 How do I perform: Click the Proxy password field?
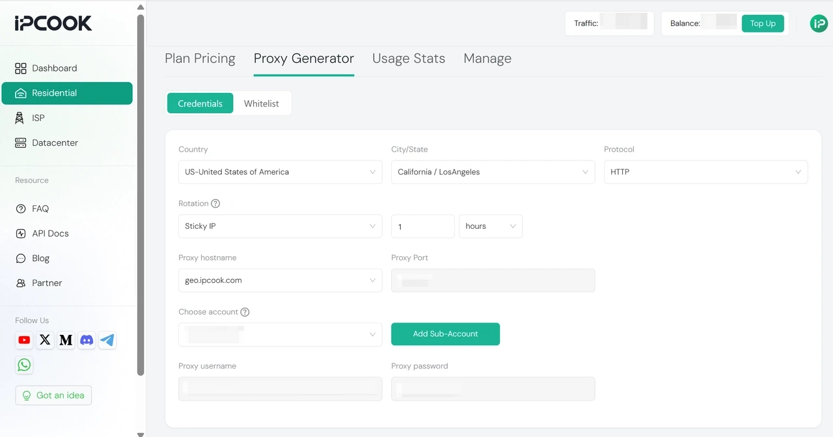click(x=493, y=389)
